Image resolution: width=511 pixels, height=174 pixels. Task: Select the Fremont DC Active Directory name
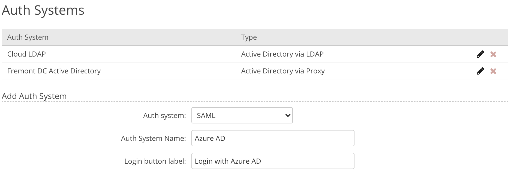coord(54,71)
